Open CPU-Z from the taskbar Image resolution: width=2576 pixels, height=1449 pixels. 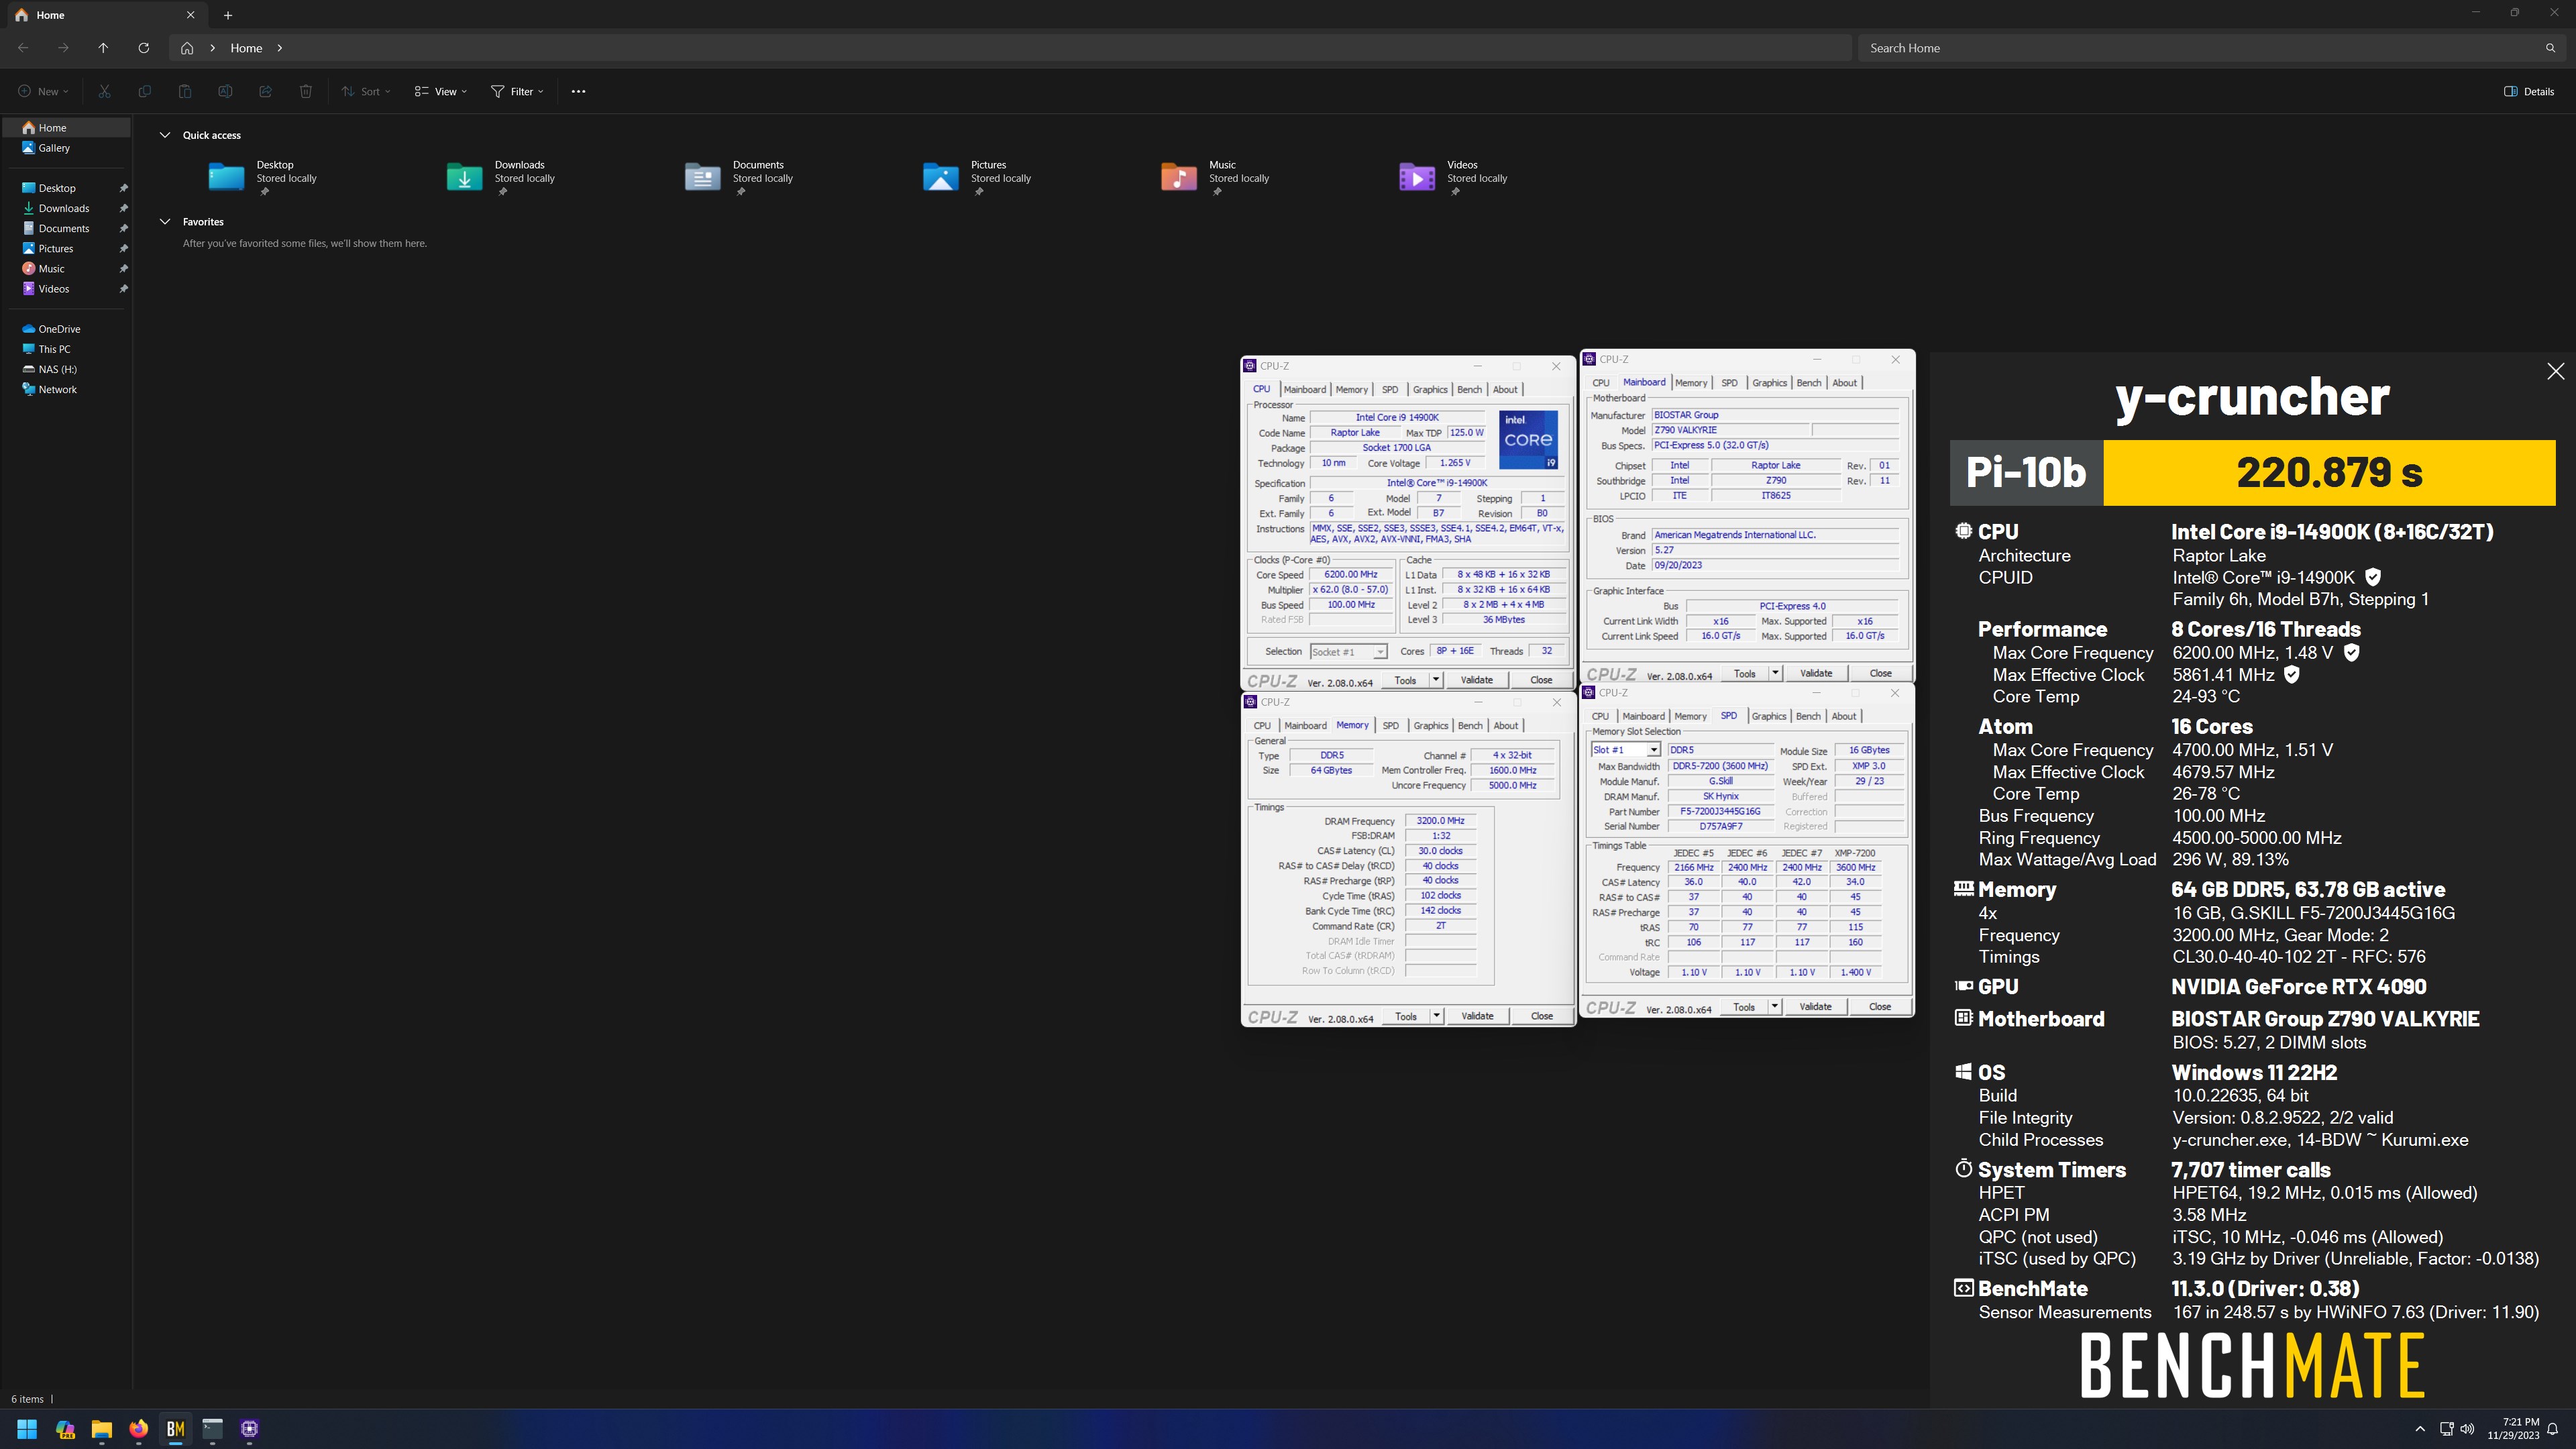click(x=250, y=1429)
